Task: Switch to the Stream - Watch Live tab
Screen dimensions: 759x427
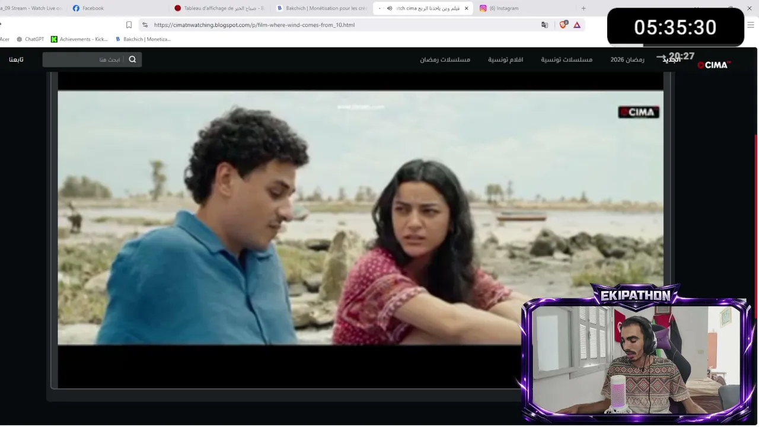Action: pos(32,8)
